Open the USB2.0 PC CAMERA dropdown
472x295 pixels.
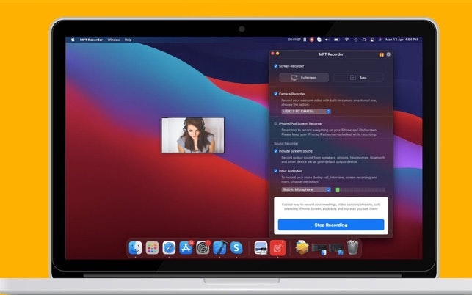(306, 112)
